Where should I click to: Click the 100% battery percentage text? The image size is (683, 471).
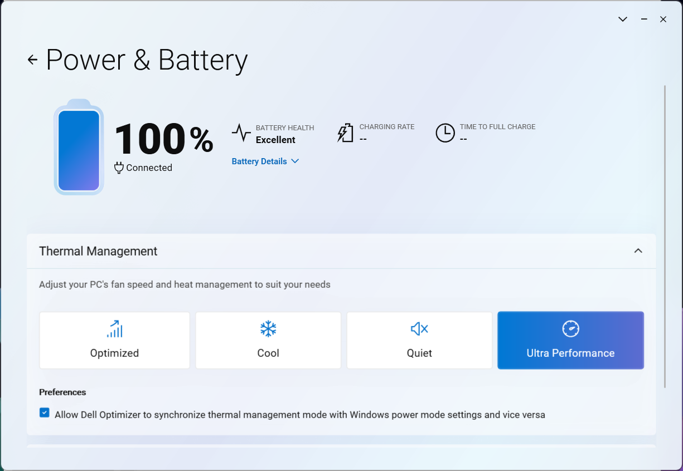164,139
